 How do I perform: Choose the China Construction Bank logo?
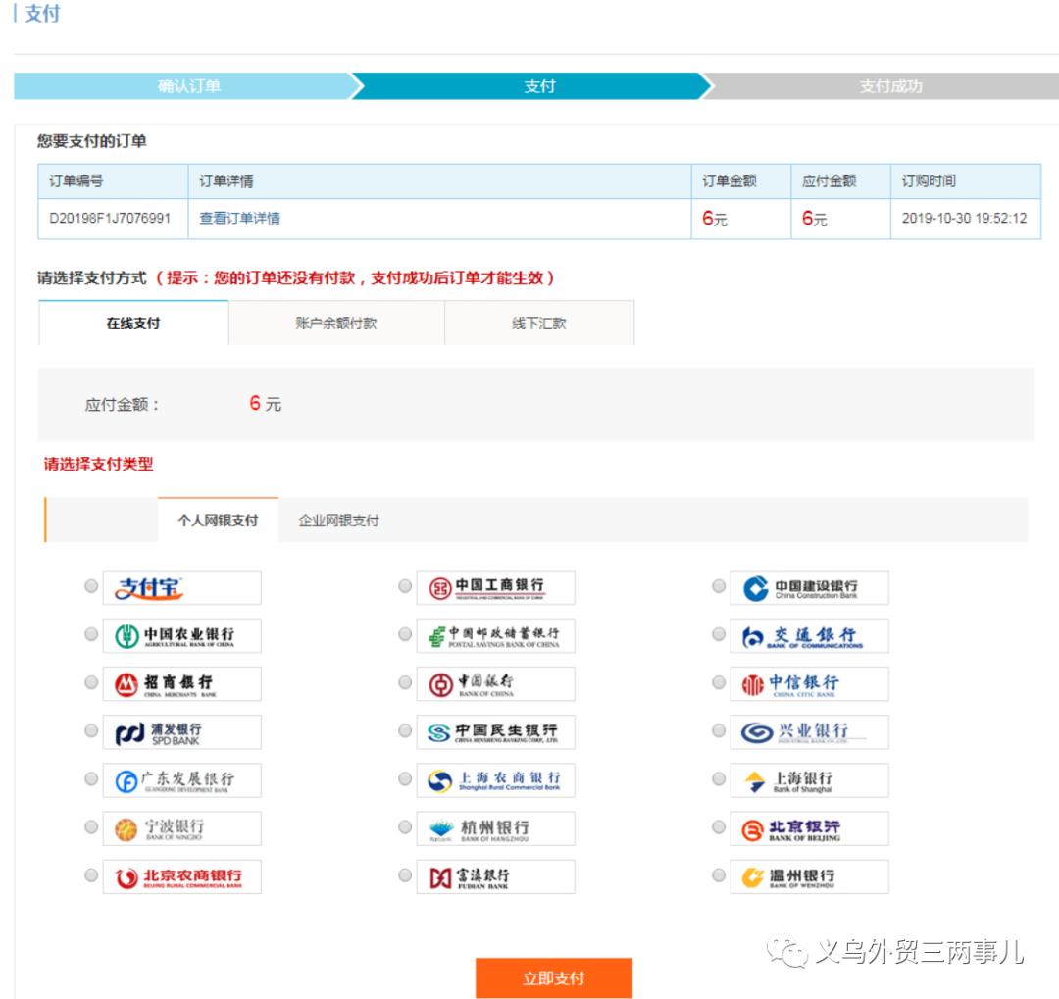tap(808, 586)
